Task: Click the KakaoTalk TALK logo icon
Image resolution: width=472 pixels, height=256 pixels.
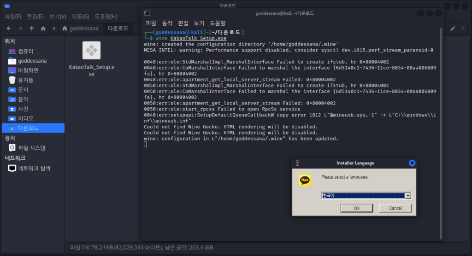Action: point(305,180)
